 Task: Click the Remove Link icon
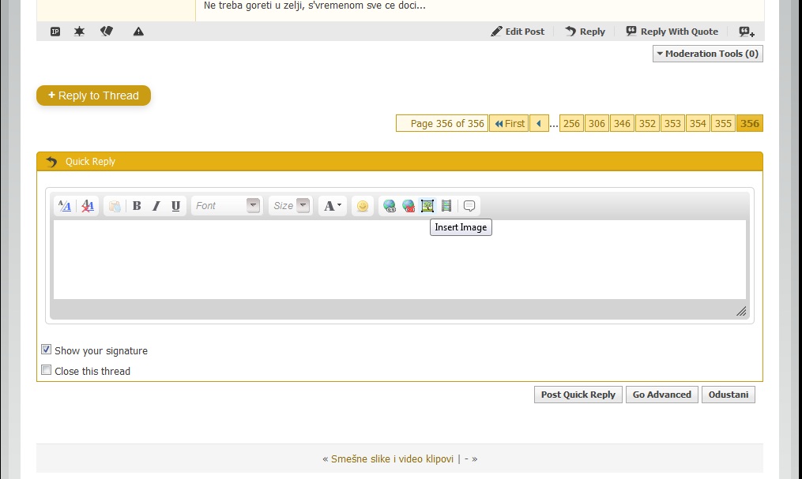(x=409, y=206)
